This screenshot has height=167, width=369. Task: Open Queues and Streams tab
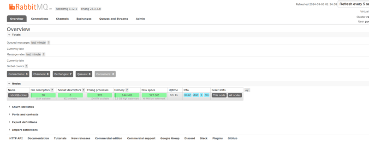click(113, 19)
